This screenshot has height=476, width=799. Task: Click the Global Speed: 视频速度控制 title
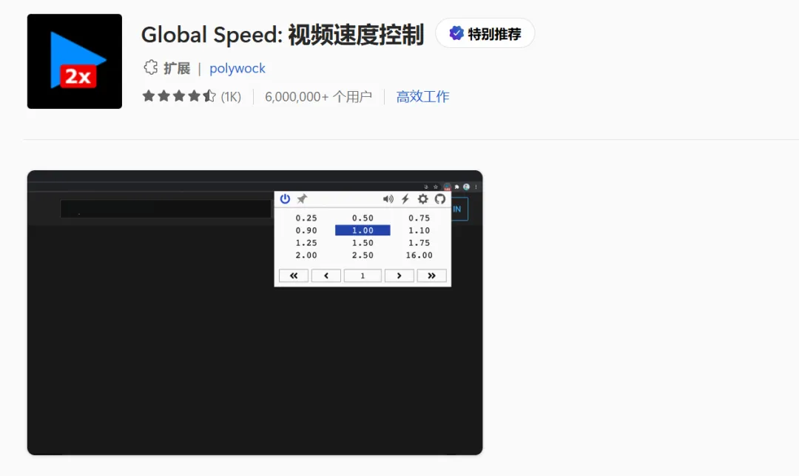tap(283, 35)
